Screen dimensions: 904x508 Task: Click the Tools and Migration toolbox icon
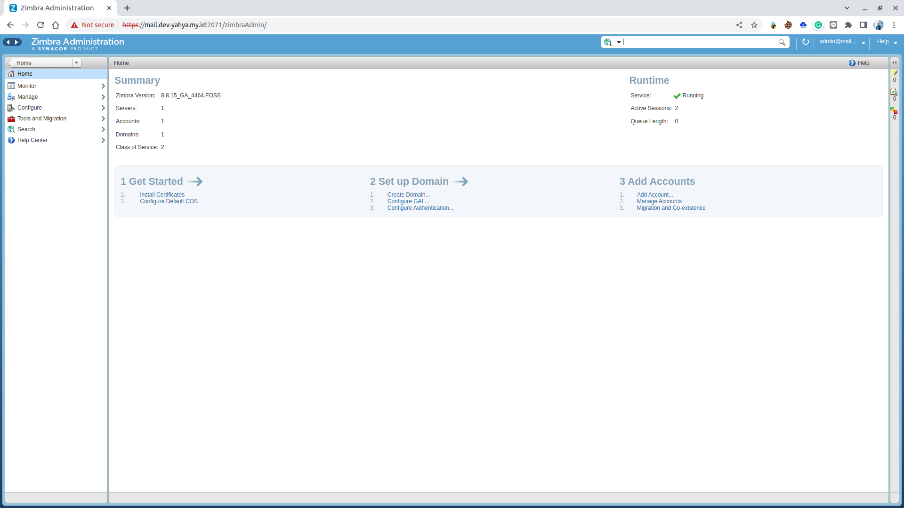click(x=11, y=119)
